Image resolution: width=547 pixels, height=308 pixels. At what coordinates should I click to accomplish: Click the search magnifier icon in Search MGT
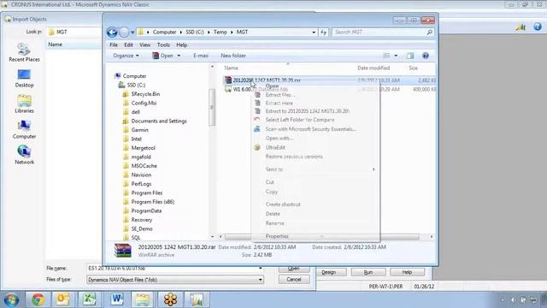429,33
